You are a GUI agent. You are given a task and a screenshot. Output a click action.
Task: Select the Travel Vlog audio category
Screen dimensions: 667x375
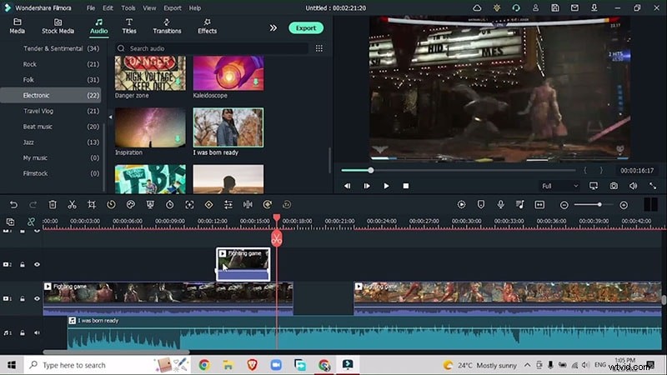51,111
